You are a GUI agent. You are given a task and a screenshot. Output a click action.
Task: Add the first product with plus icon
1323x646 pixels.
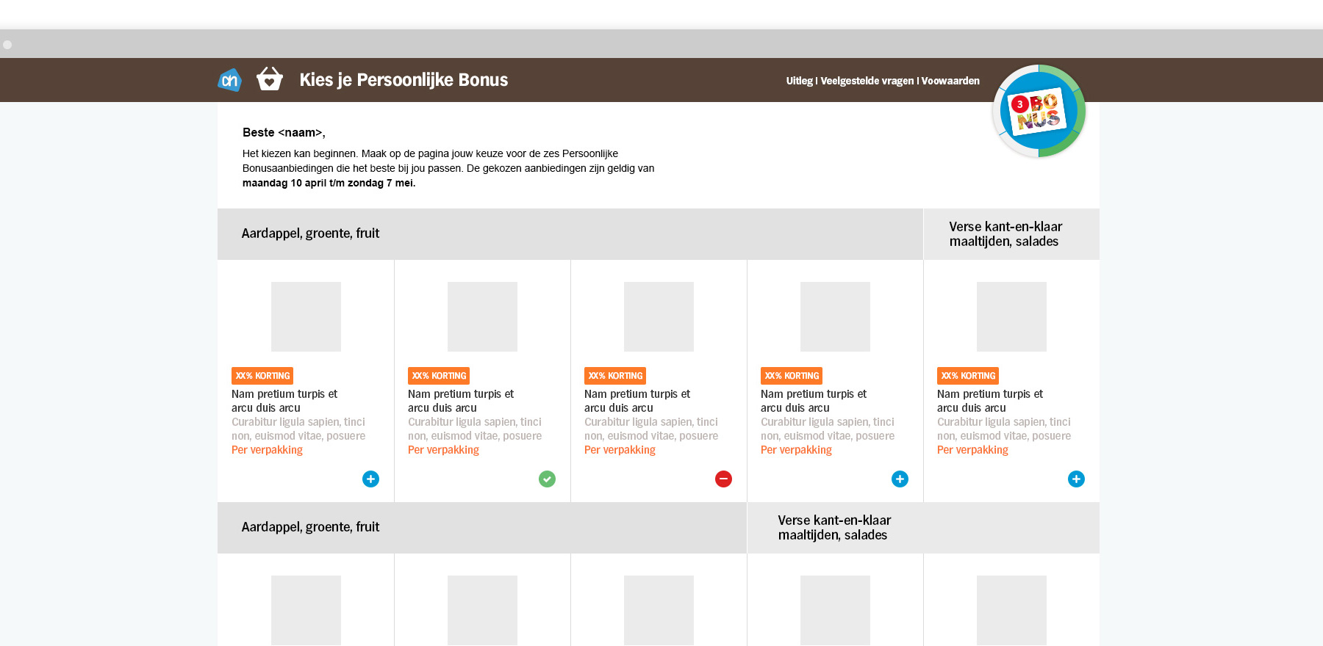(x=370, y=479)
